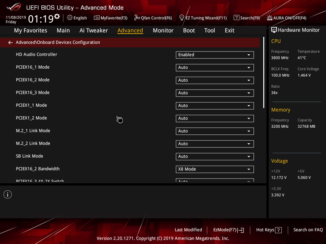This screenshot has width=326, height=244.
Task: Select PCIEX16_1 Mode label
Action: [x=33, y=67]
